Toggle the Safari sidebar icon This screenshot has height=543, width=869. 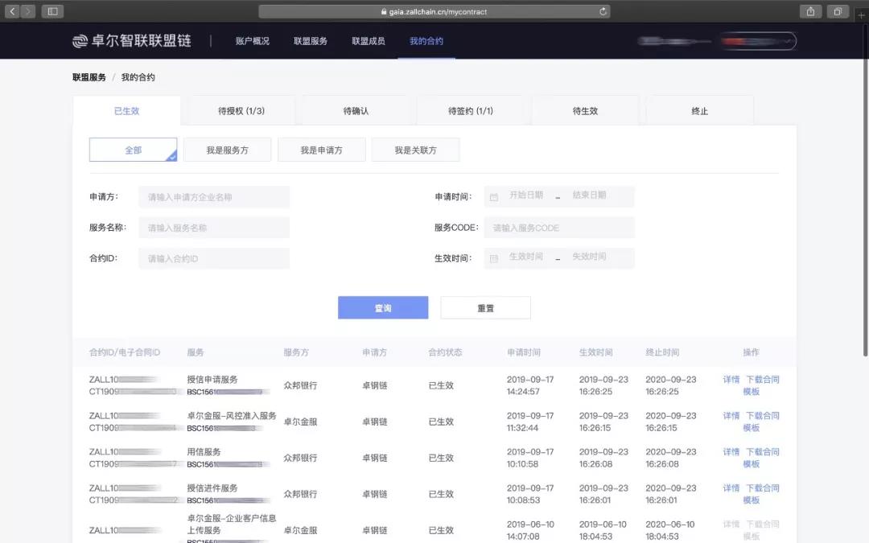pyautogui.click(x=52, y=11)
